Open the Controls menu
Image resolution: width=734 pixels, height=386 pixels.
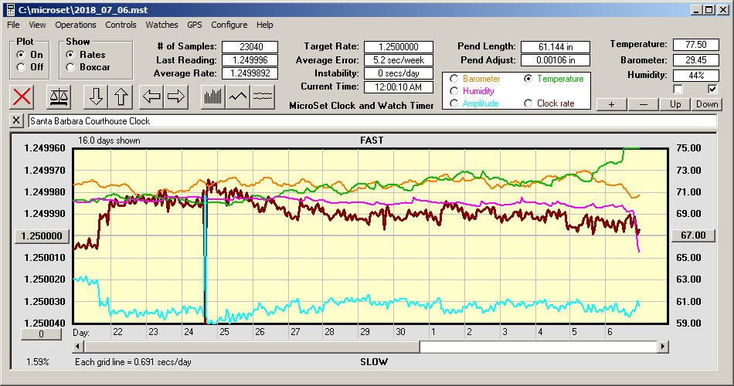pos(121,25)
